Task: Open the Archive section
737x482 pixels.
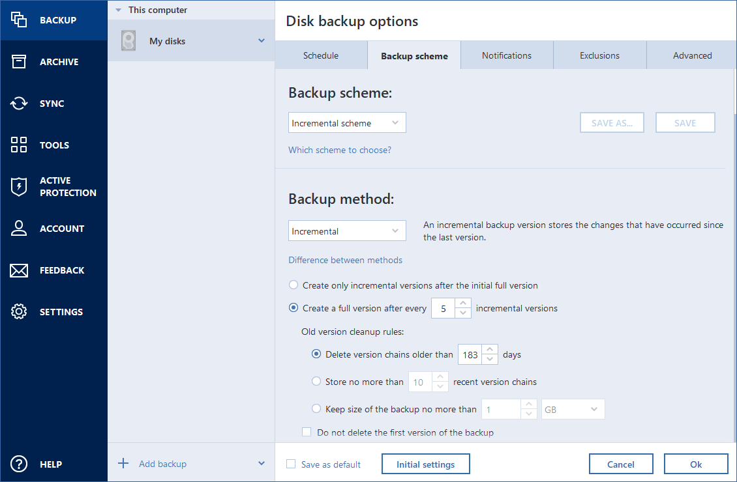Action: tap(19, 61)
